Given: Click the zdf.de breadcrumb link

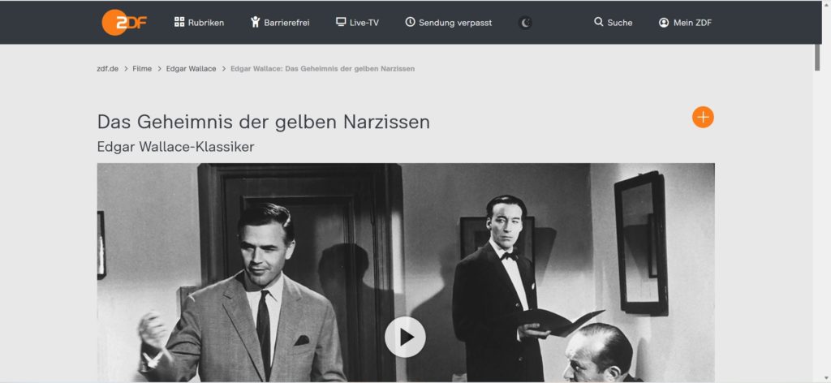Looking at the screenshot, I should (108, 68).
